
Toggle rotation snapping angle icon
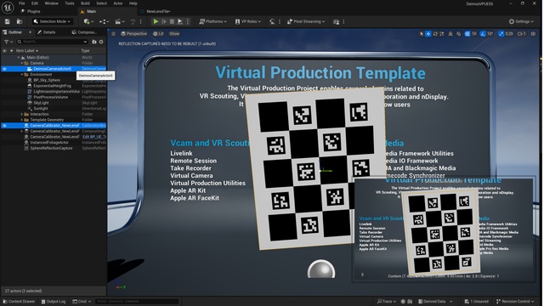tap(483, 34)
